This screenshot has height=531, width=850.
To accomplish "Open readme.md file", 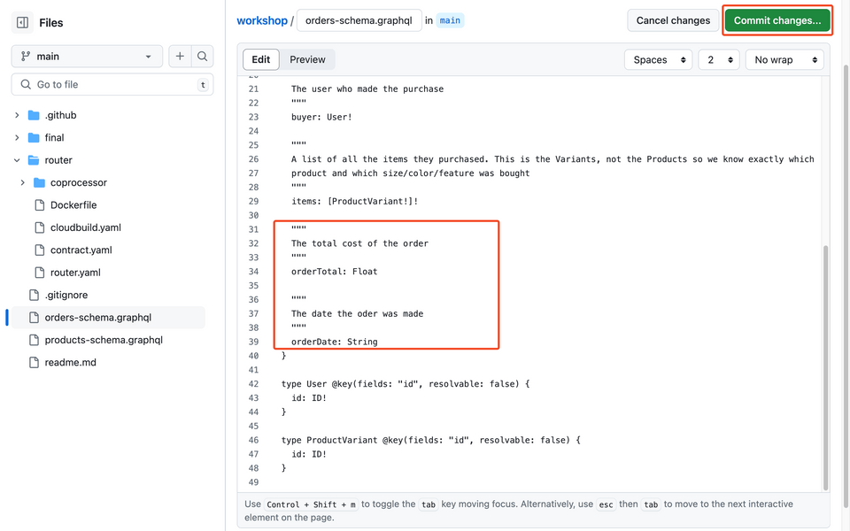I will coord(71,363).
